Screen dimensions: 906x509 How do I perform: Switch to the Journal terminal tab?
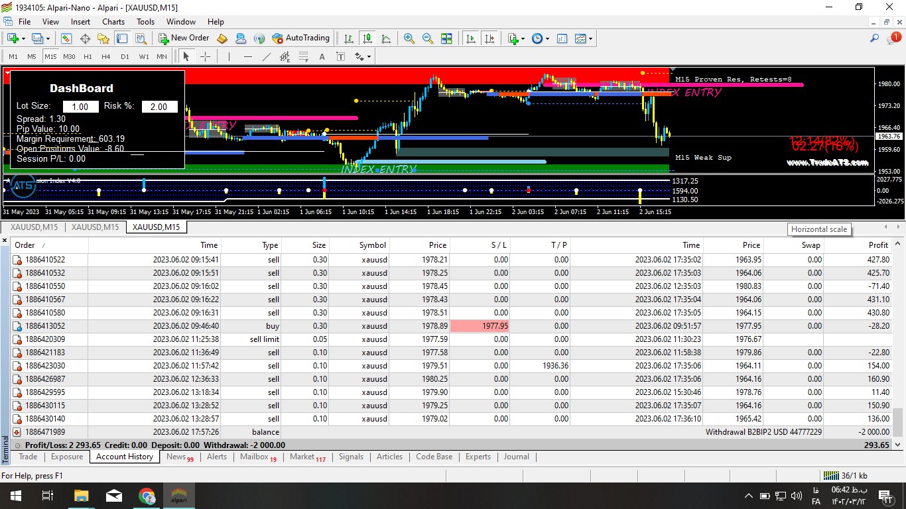[x=516, y=457]
